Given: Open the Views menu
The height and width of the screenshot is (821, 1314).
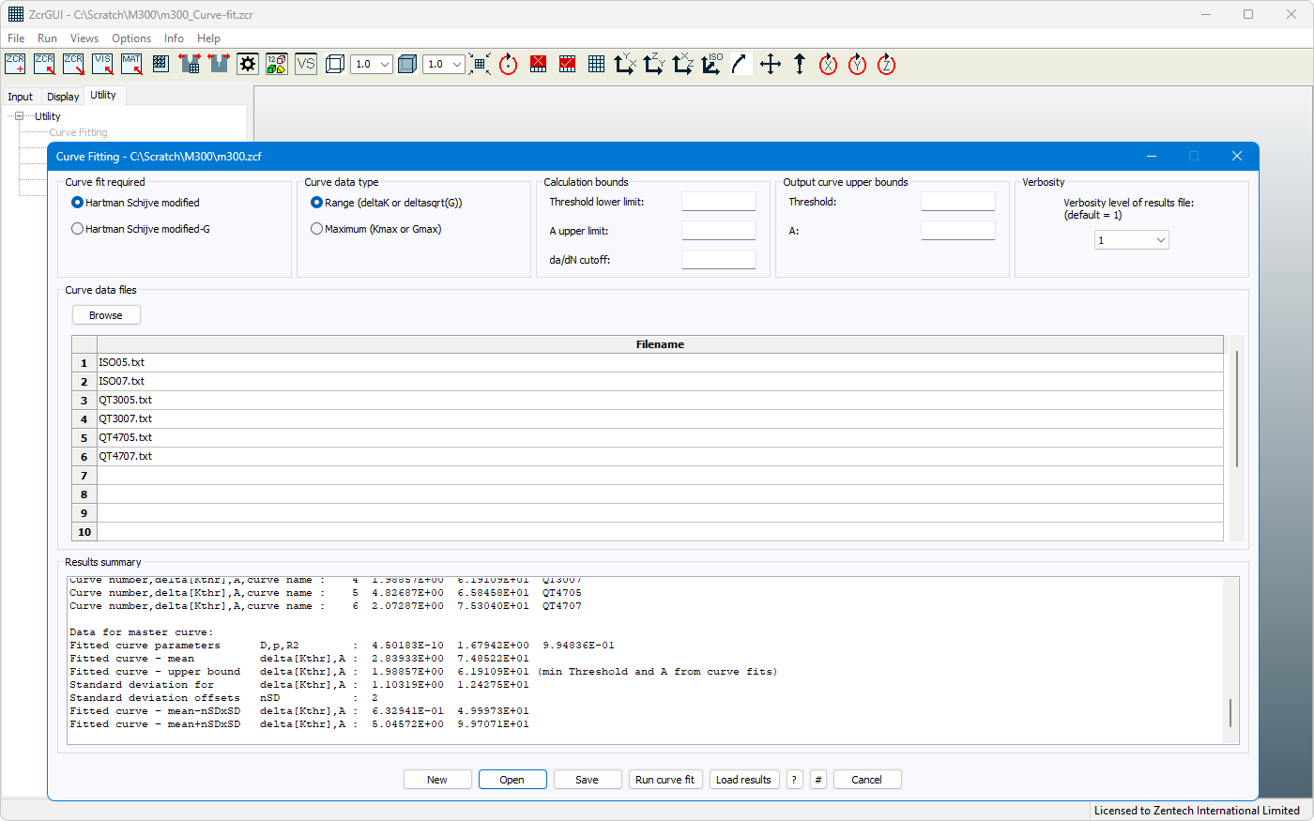Looking at the screenshot, I should 84,38.
